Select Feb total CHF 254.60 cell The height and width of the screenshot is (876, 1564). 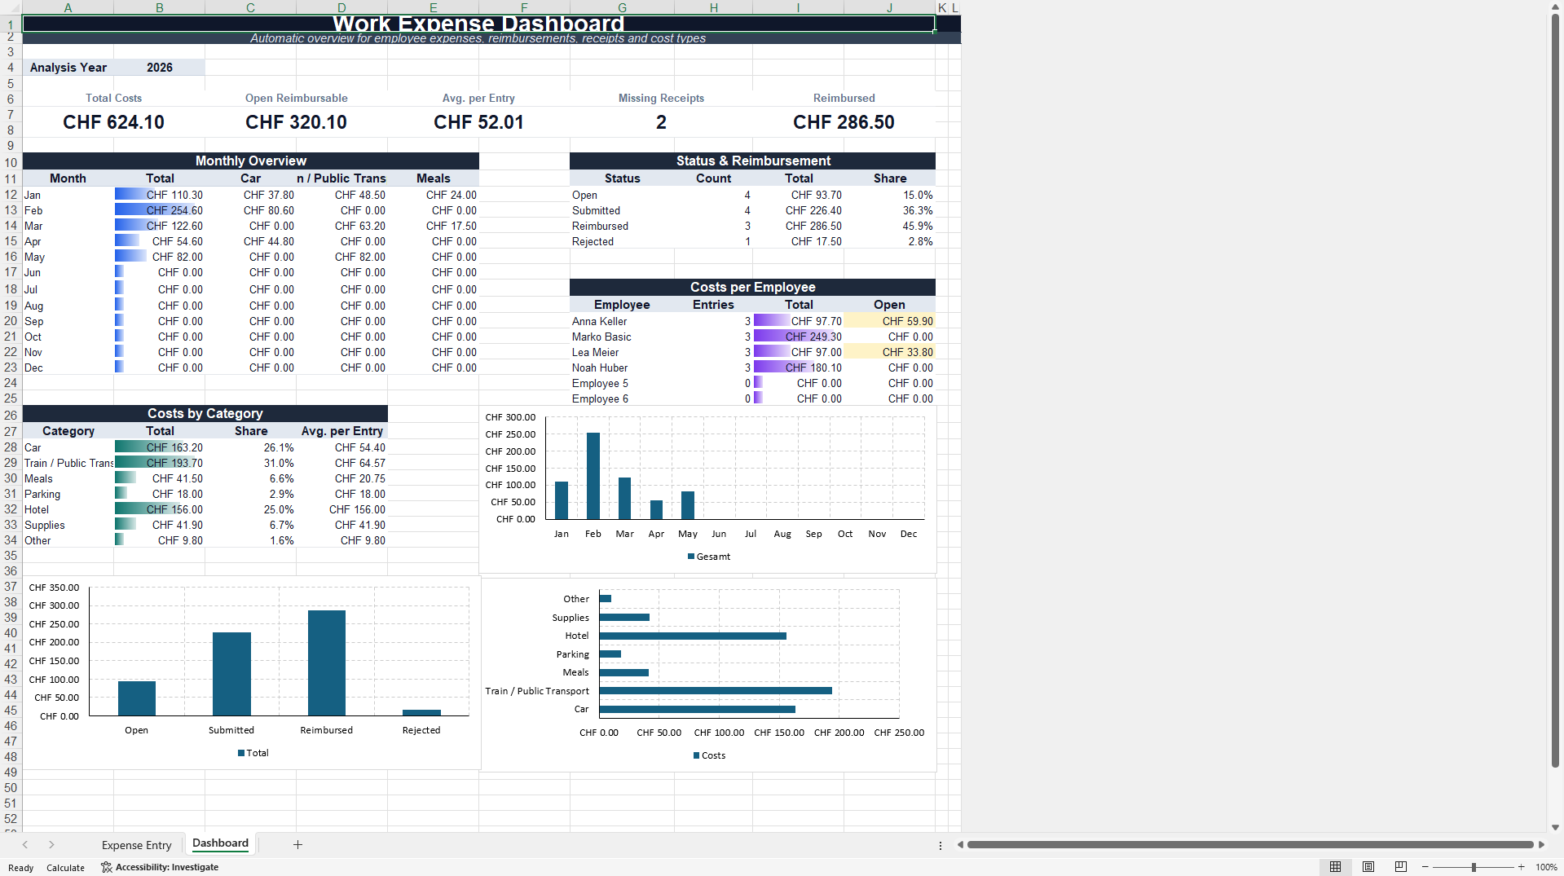point(160,210)
